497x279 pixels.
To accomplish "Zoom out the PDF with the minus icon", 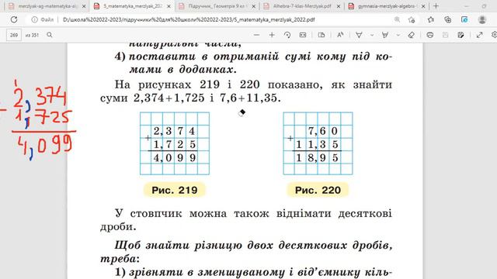I will pyautogui.click(x=257, y=35).
